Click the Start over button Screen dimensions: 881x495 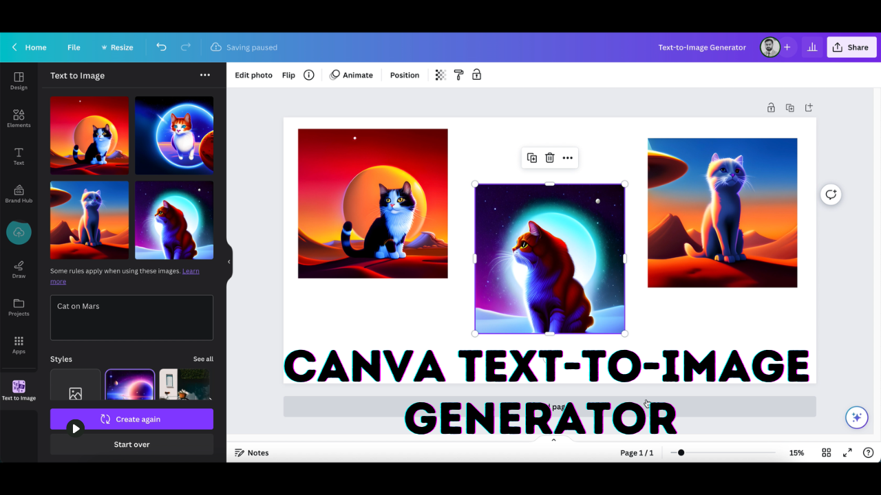pos(131,444)
